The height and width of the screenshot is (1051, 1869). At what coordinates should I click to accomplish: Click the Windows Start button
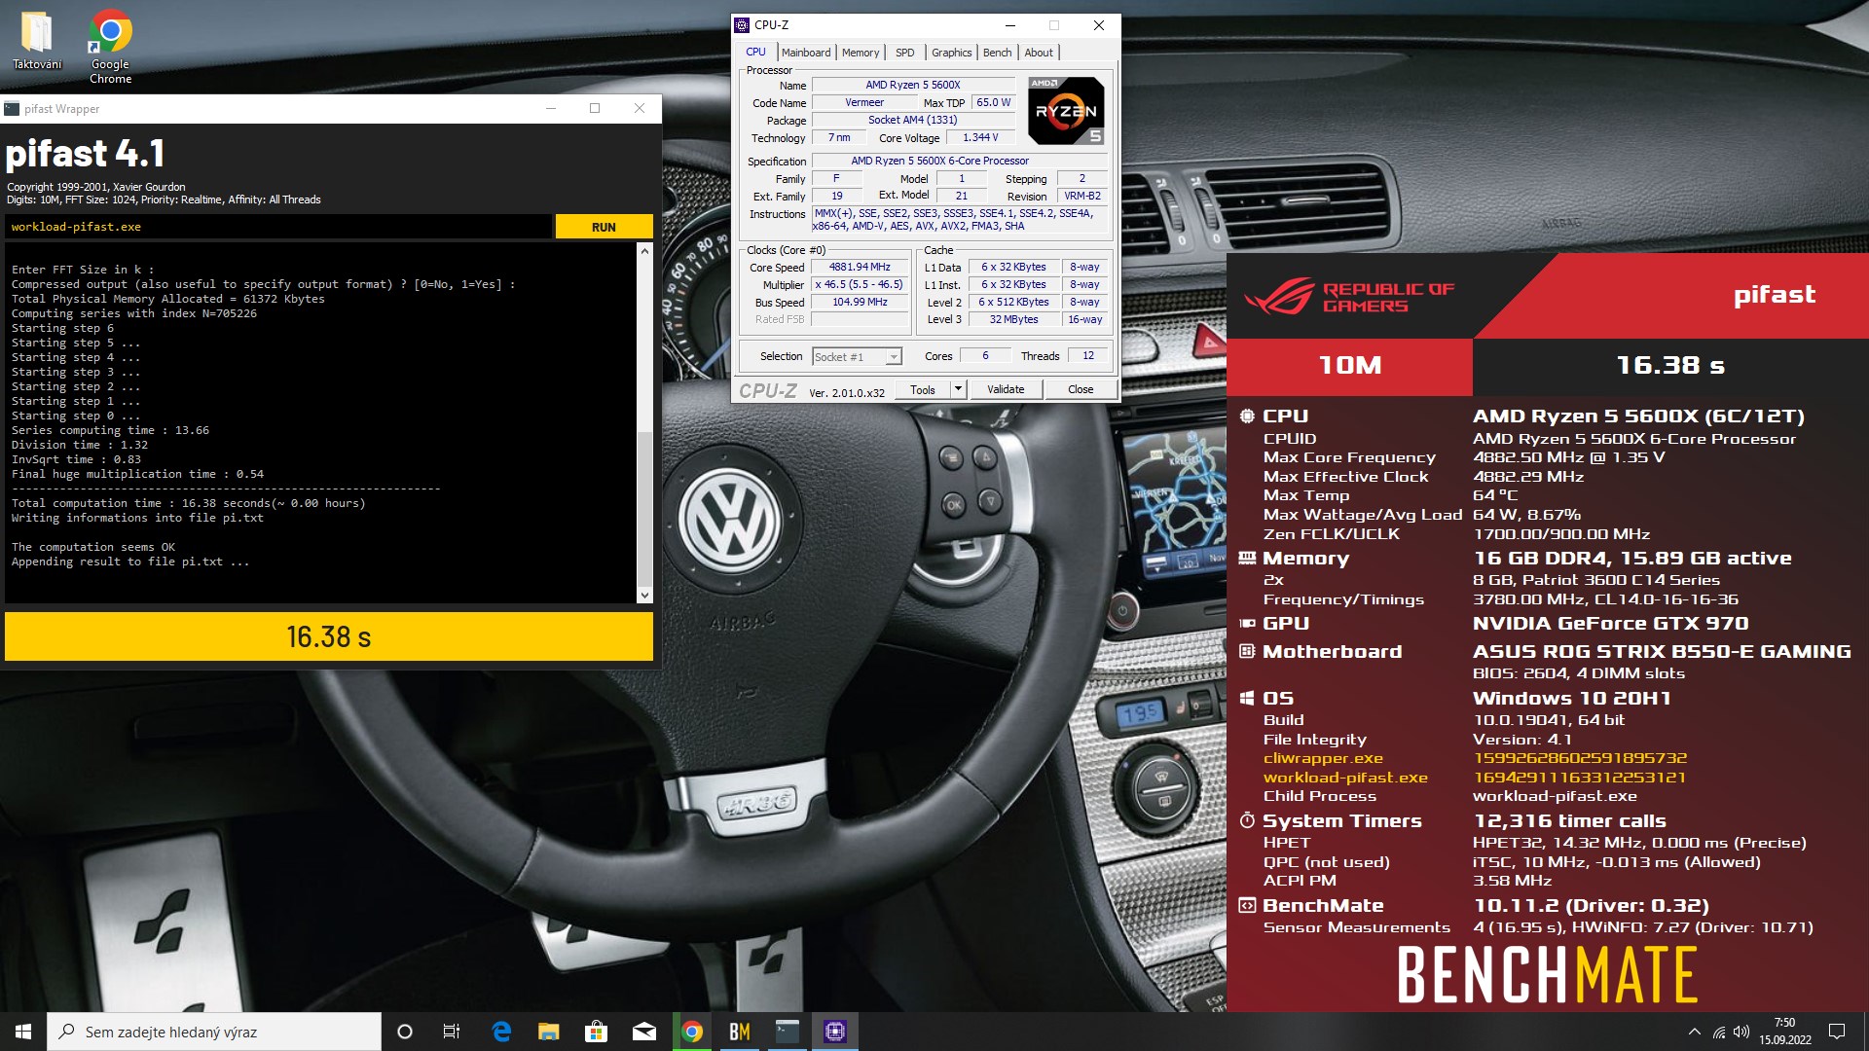coord(23,1032)
